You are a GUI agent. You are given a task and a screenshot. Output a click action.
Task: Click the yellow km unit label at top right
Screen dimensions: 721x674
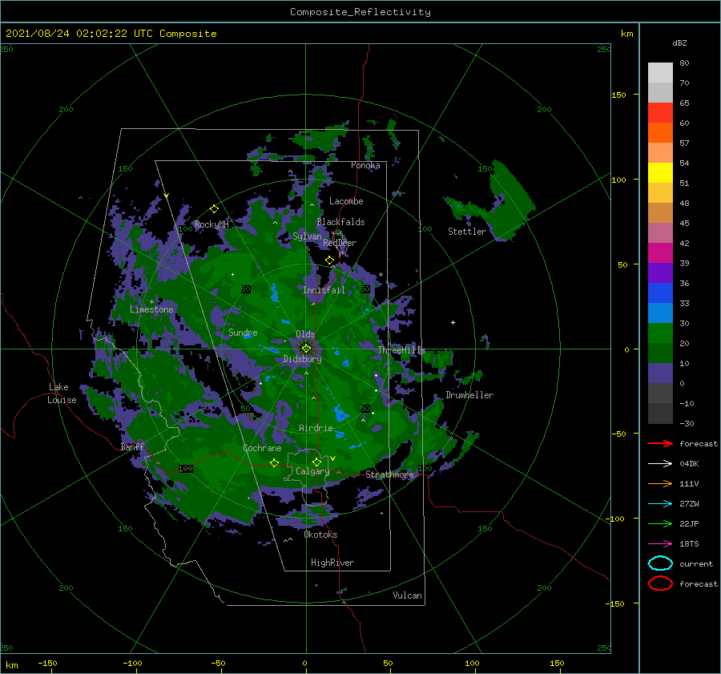(x=626, y=34)
